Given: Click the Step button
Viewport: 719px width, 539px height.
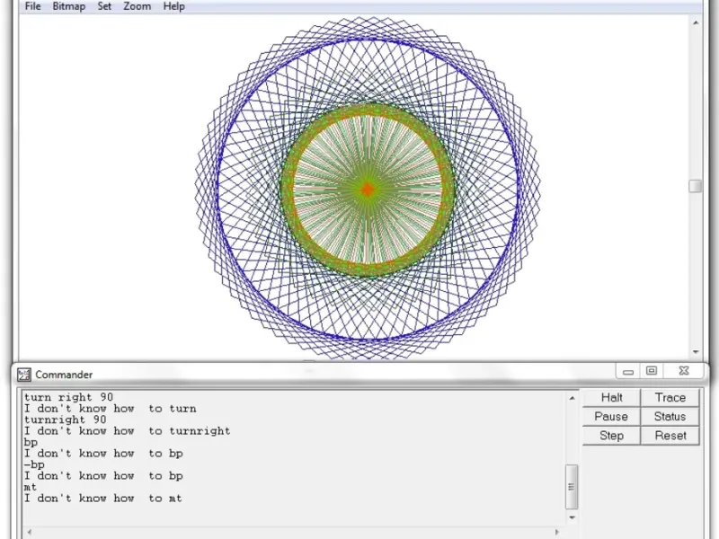Looking at the screenshot, I should [611, 436].
